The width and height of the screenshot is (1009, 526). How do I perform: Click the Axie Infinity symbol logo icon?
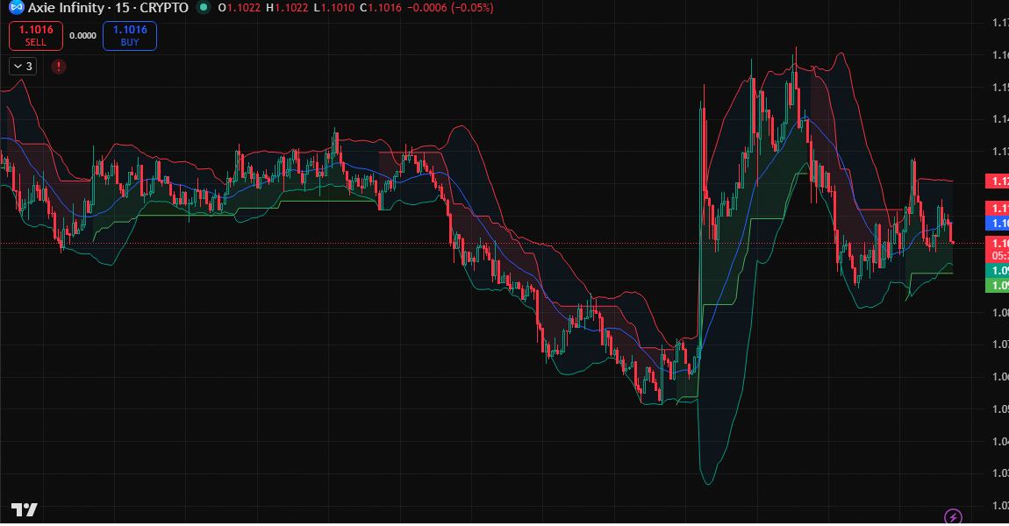coord(15,8)
